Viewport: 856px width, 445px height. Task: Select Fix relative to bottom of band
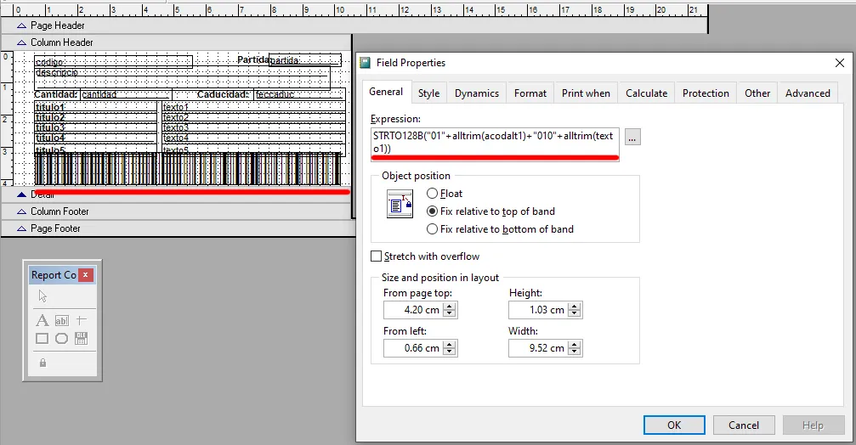click(433, 229)
